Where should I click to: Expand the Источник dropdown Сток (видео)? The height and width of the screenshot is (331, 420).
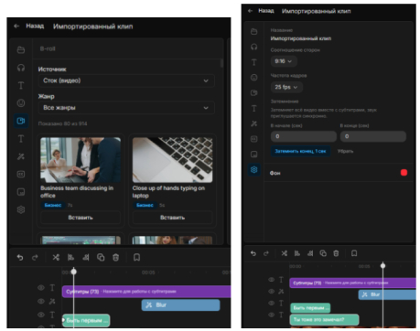(126, 80)
